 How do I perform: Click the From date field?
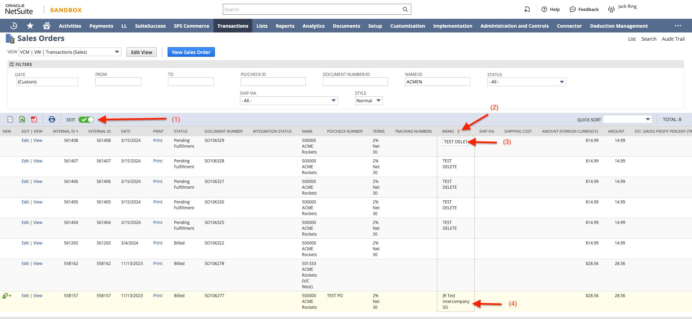[118, 81]
